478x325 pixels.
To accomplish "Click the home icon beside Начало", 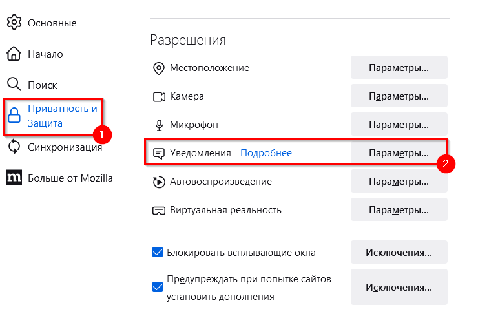I will (x=14, y=54).
